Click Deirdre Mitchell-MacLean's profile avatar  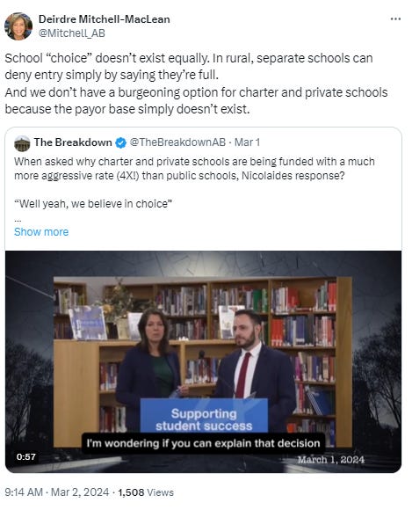18,26
